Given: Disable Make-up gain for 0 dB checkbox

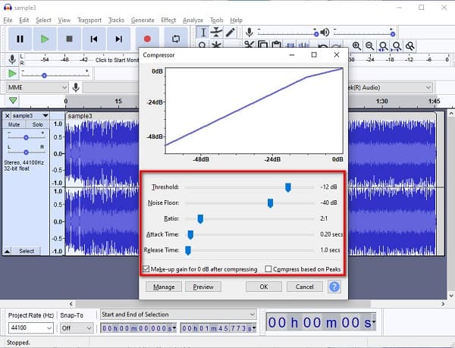Looking at the screenshot, I should [x=146, y=269].
